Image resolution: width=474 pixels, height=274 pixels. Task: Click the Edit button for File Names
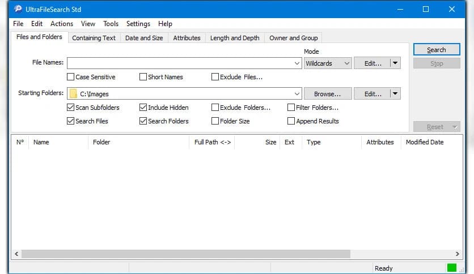click(373, 63)
